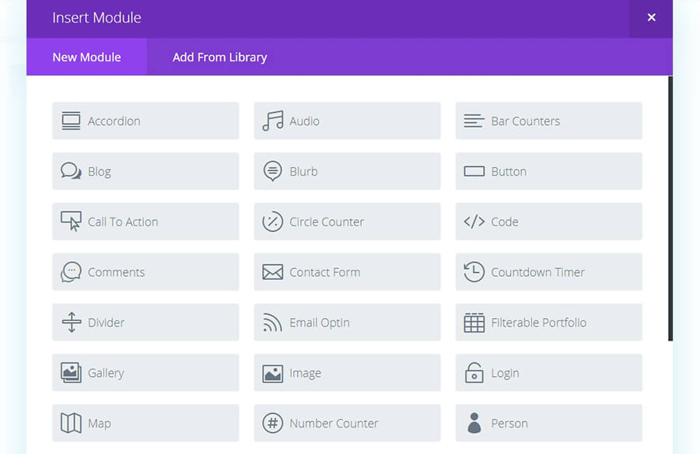Image resolution: width=700 pixels, height=454 pixels.
Task: Click the Countdown Timer clock icon
Action: pyautogui.click(x=474, y=272)
